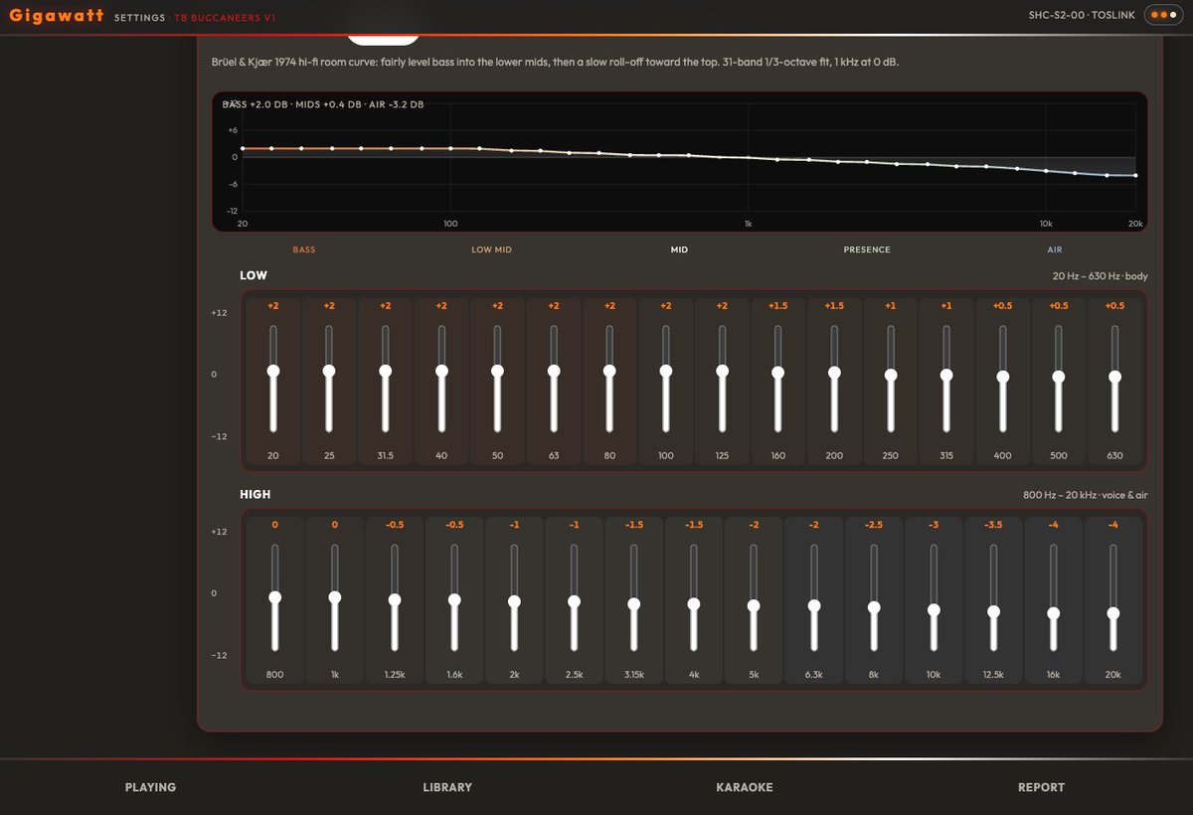Click the 20 Hz slider knob
The image size is (1193, 815).
pos(273,371)
